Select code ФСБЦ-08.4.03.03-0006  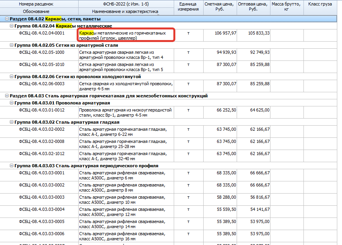pyautogui.click(x=42, y=234)
